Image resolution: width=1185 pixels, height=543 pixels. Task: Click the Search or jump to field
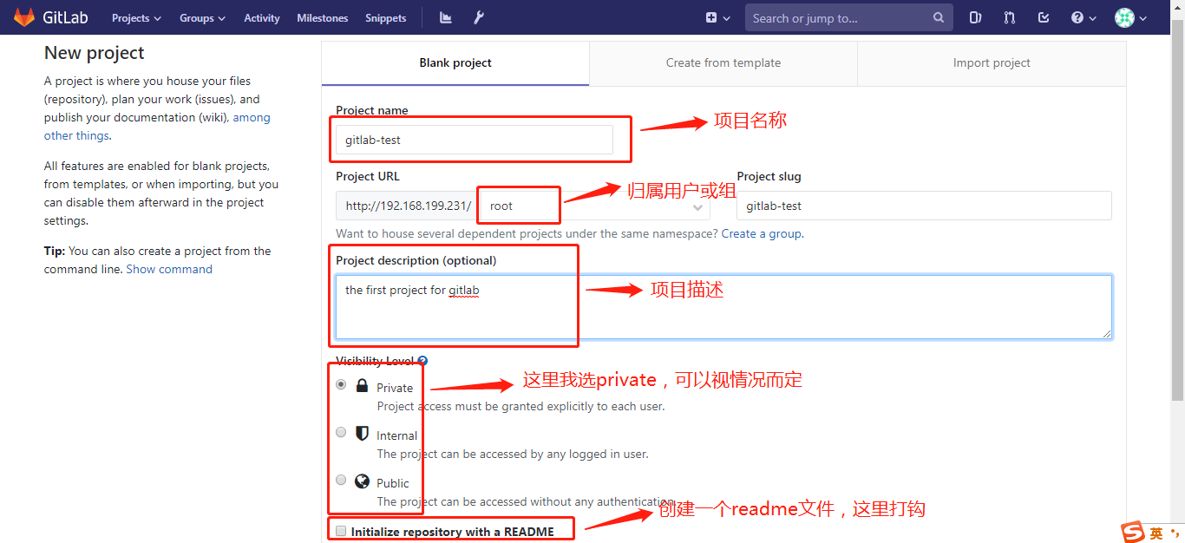pyautogui.click(x=848, y=17)
